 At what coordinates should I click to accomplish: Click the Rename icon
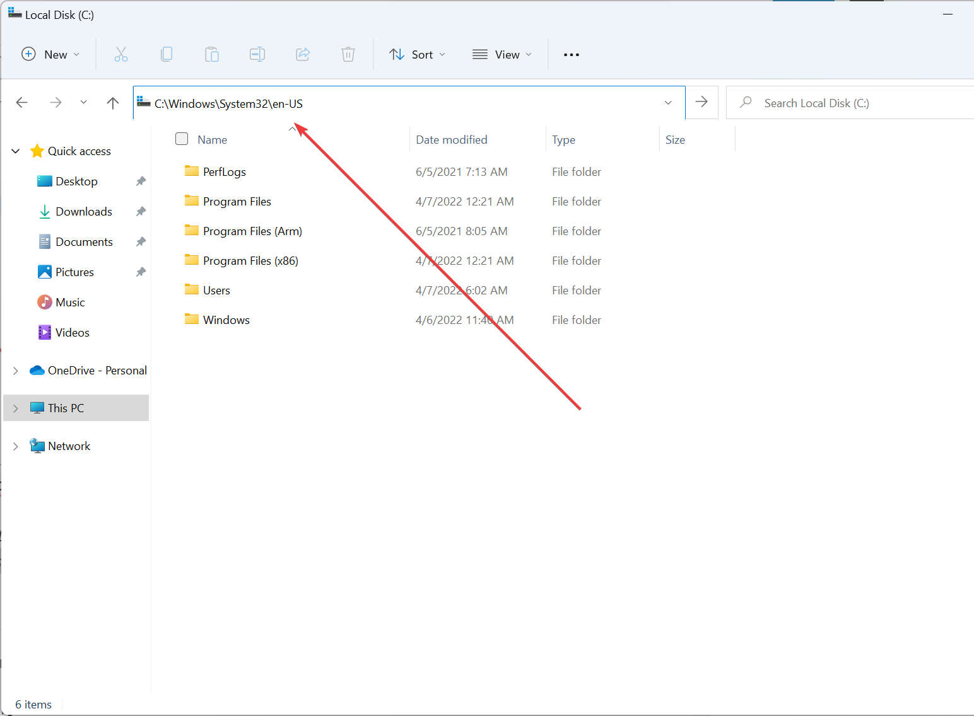click(x=257, y=54)
